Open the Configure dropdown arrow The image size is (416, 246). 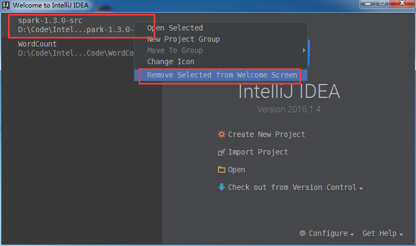(x=352, y=235)
